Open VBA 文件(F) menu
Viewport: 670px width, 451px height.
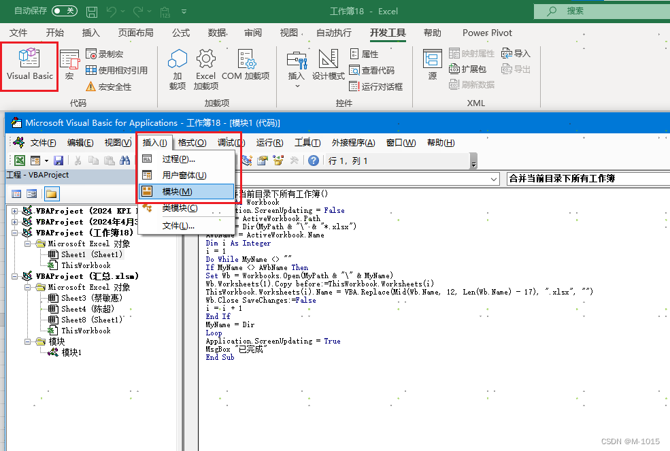43,143
